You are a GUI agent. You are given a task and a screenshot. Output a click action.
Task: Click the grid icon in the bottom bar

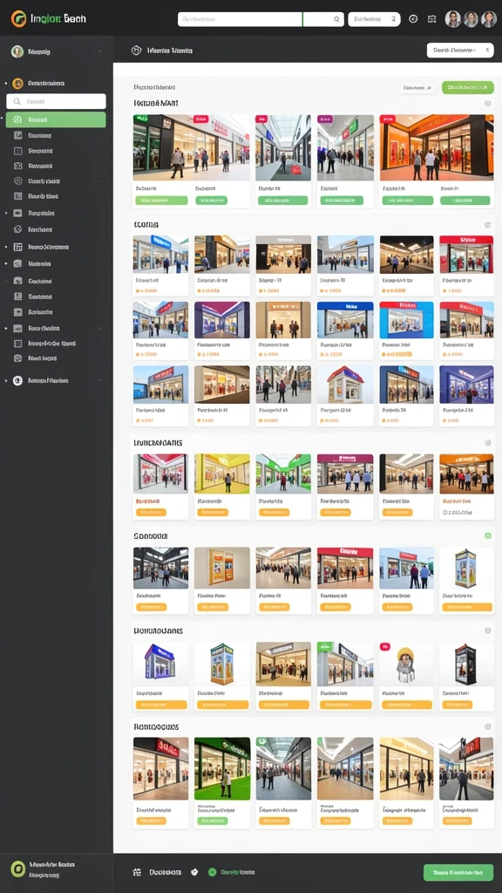137,872
